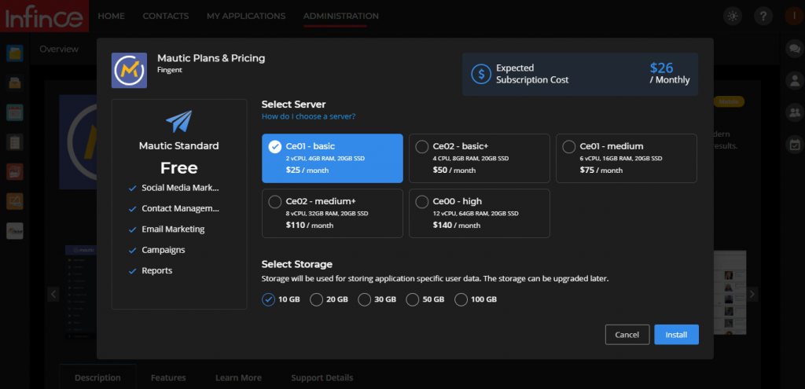Open CONTACTS in top navigation
Image resolution: width=805 pixels, height=389 pixels.
[x=166, y=17]
